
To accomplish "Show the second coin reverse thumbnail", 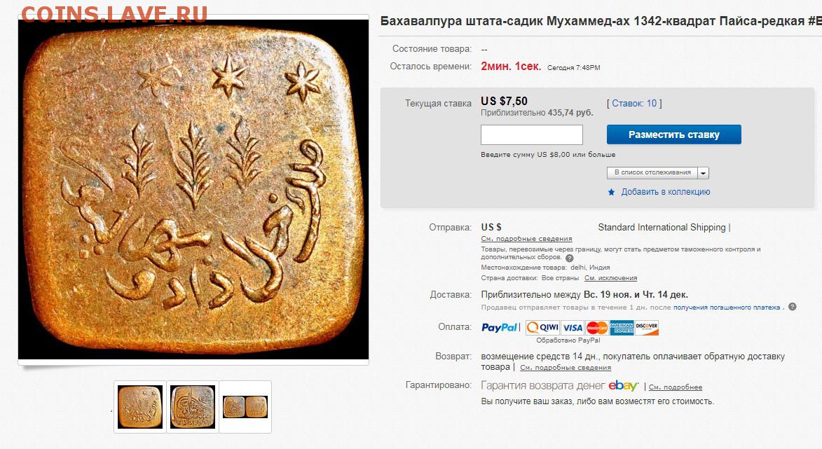I will pyautogui.click(x=193, y=406).
